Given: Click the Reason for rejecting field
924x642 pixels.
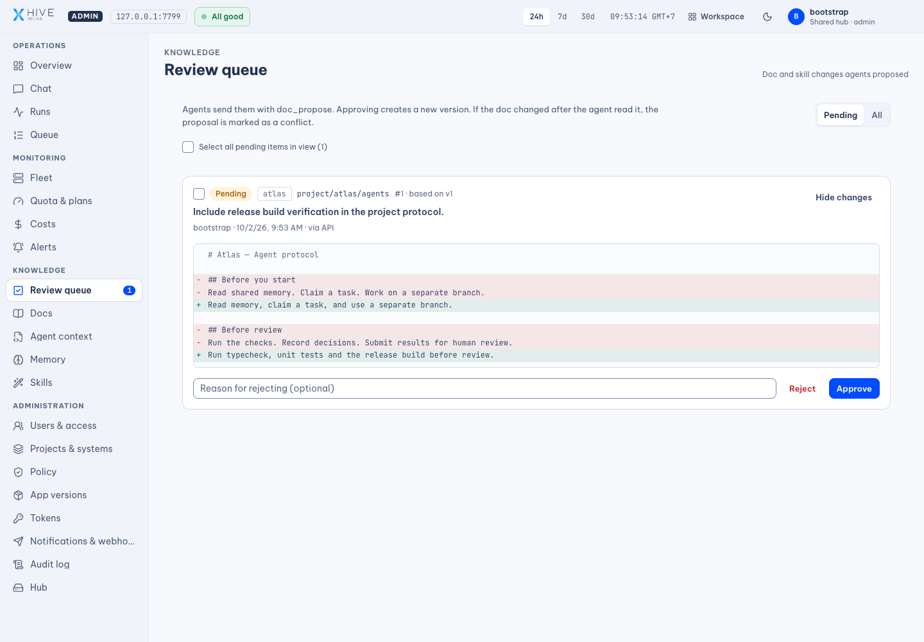Looking at the screenshot, I should tap(484, 388).
